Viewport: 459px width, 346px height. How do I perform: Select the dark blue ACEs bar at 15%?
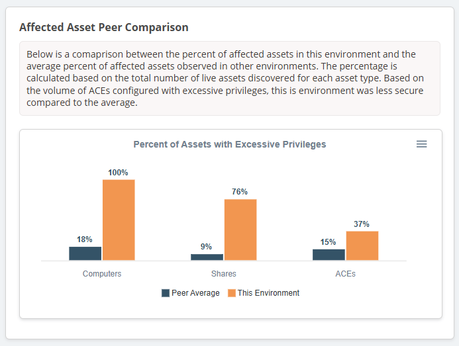point(329,255)
